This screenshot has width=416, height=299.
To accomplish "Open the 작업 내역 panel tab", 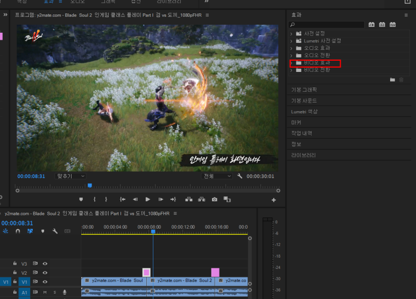I will (x=302, y=133).
